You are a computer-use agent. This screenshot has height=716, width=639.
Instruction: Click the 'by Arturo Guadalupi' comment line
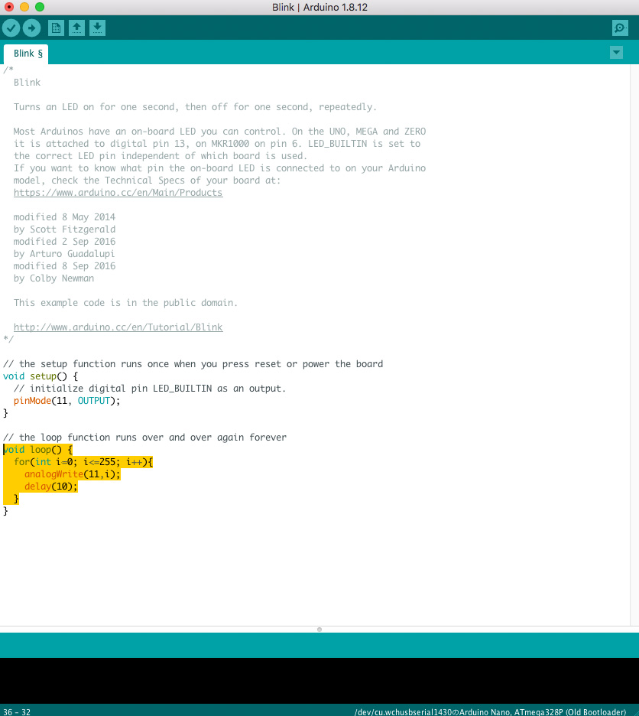coord(64,254)
